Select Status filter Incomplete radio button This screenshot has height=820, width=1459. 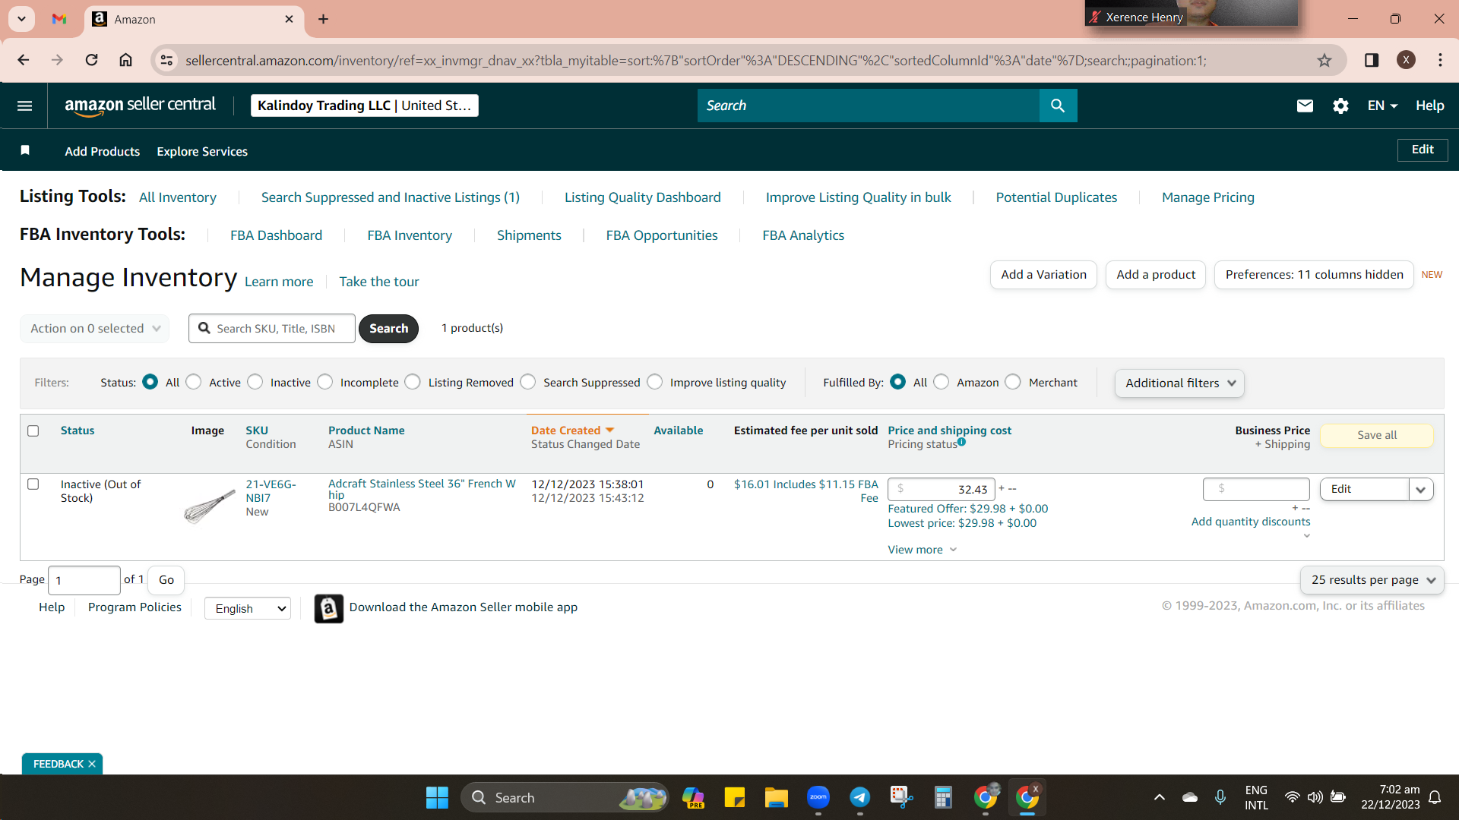[325, 382]
